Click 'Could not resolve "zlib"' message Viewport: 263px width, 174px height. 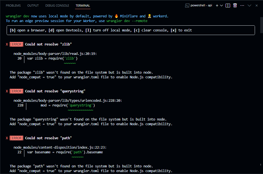[48, 44]
